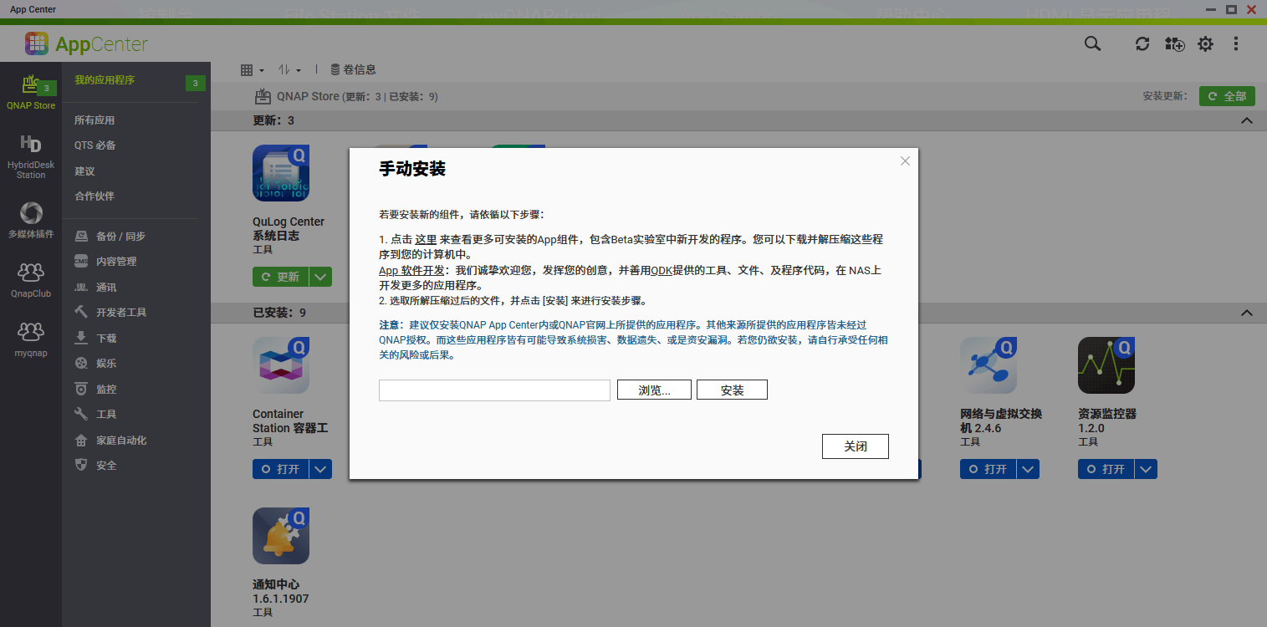Open the 安全 category
The width and height of the screenshot is (1267, 627).
coord(95,466)
